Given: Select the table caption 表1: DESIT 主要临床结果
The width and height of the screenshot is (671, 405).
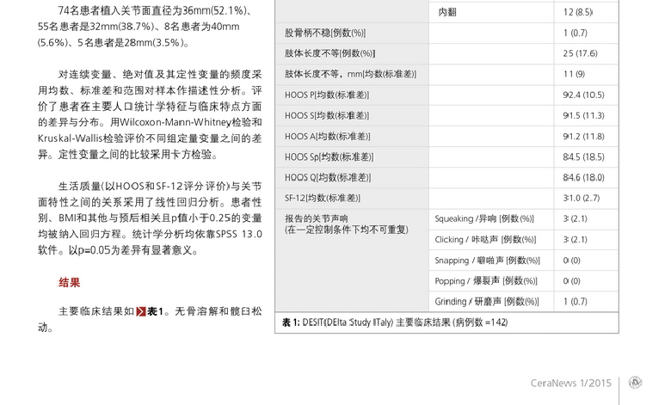Looking at the screenshot, I should pyautogui.click(x=394, y=322).
